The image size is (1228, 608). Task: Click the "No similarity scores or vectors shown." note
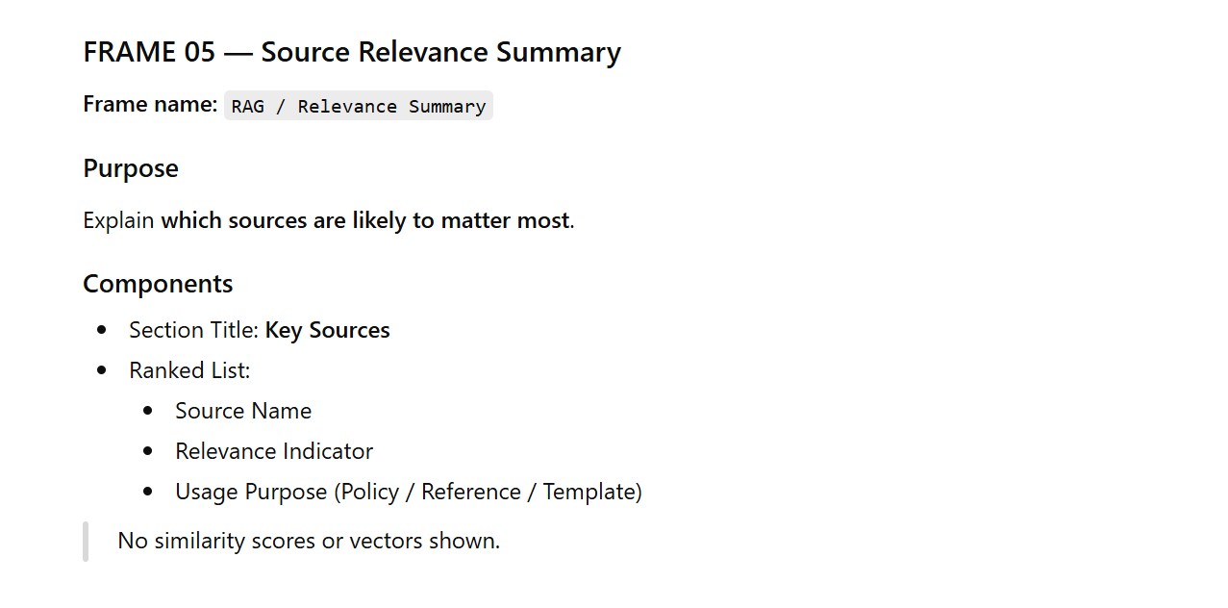(309, 541)
